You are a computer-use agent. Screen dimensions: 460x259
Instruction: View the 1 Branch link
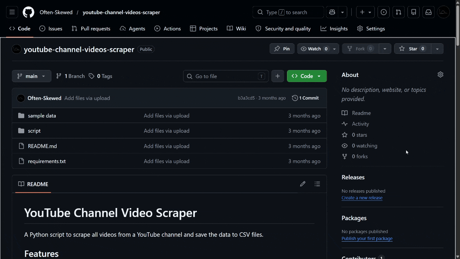point(70,76)
